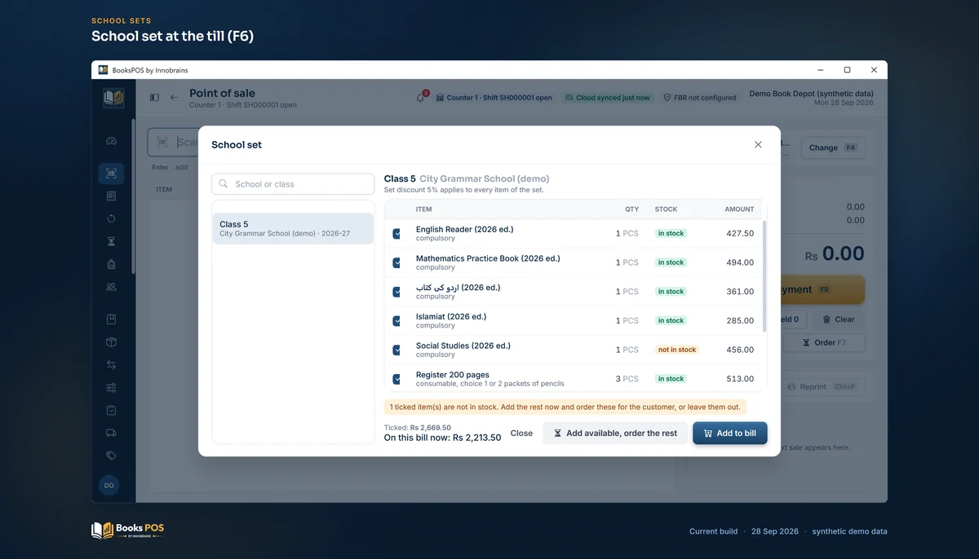
Task: Select the barcode scan point-of-sale sidebar icon
Action: [111, 174]
